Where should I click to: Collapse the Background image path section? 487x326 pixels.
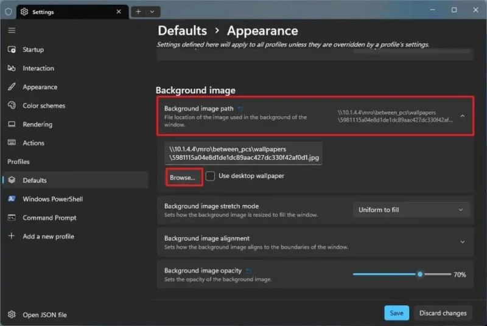point(463,116)
